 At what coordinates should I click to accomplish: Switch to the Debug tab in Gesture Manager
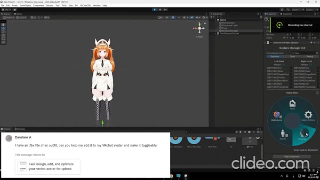(310, 56)
